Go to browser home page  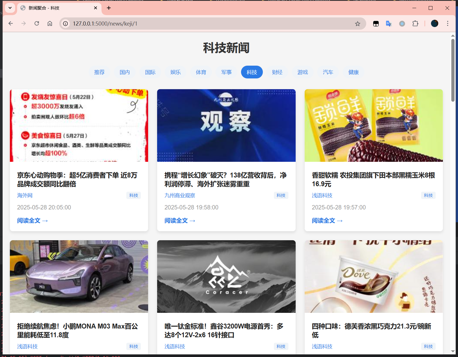click(x=50, y=24)
